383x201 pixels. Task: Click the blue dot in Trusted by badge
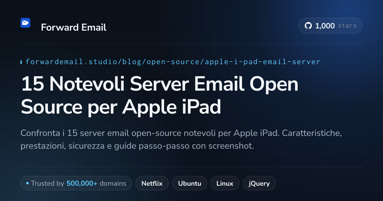[x=27, y=183]
